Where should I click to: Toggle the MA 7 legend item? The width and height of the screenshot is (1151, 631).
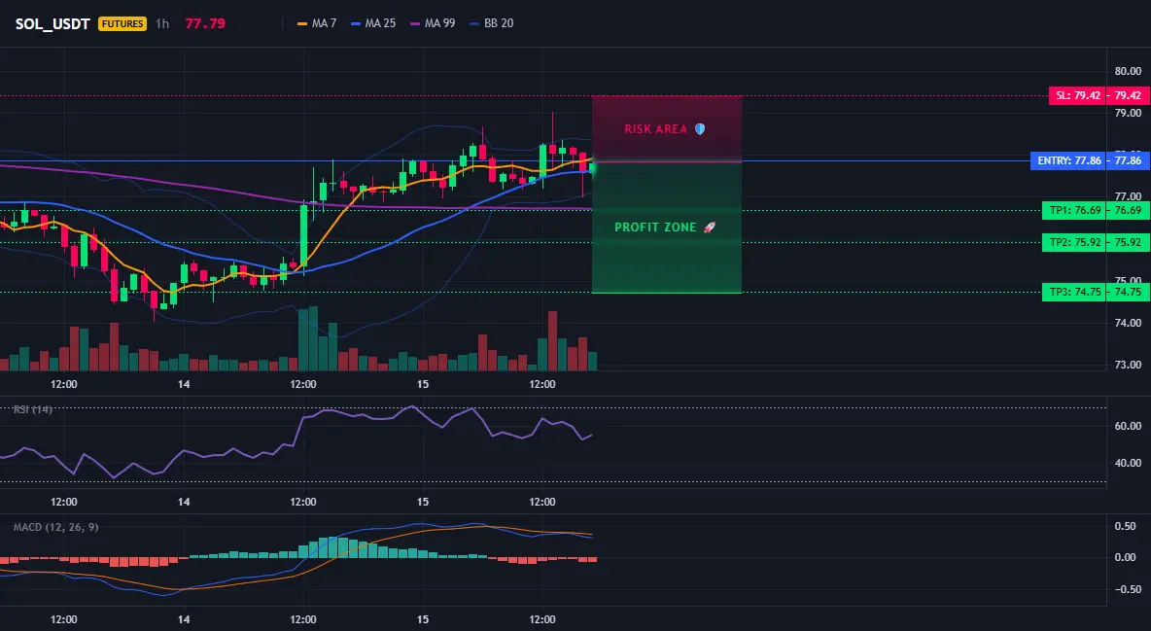point(316,23)
